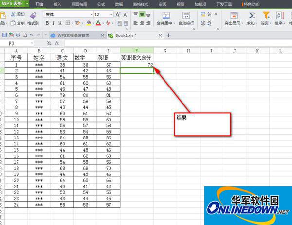Expand the quick access toolbar customize arrow
292x225 pixels.
[45, 35]
